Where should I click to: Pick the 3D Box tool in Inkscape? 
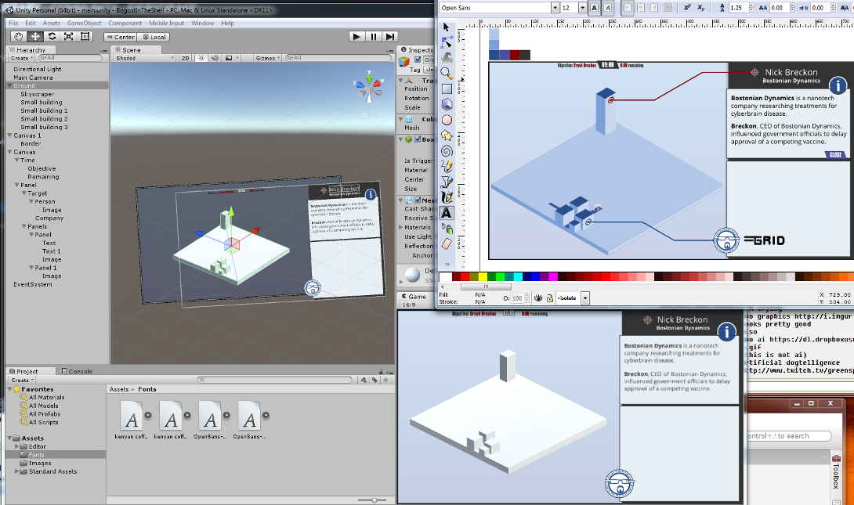(x=447, y=104)
